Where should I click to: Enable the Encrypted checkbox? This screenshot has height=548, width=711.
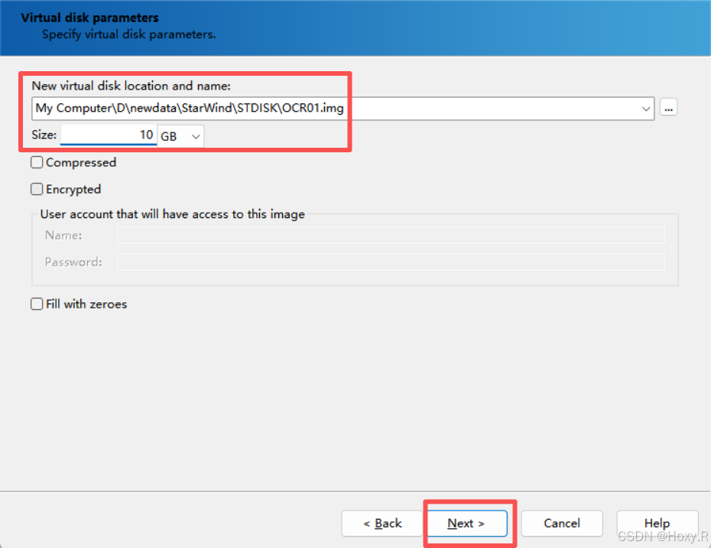37,189
